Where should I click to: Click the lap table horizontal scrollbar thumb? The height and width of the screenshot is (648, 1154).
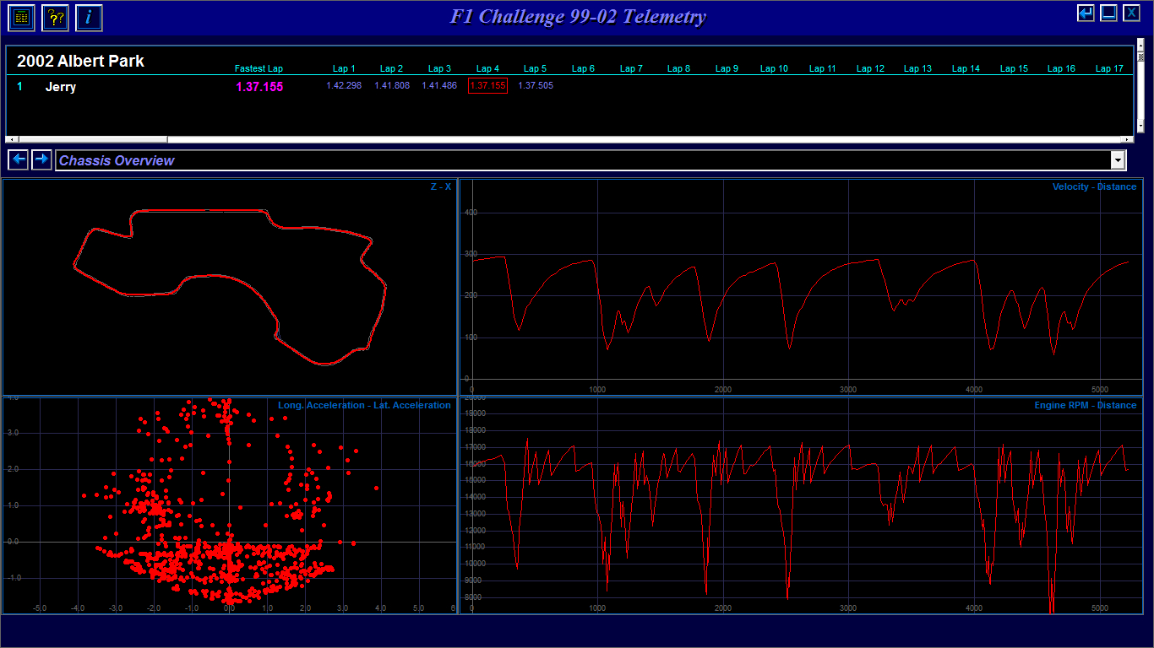93,139
